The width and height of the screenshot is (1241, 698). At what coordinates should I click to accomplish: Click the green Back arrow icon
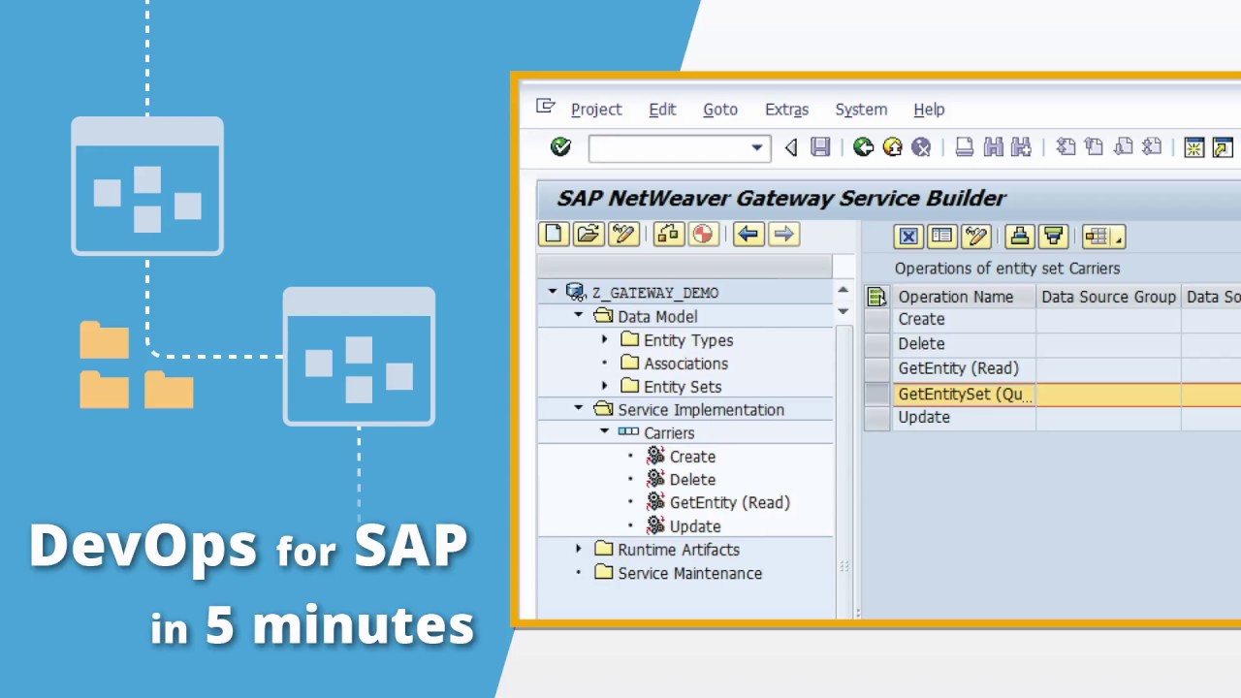tap(863, 147)
